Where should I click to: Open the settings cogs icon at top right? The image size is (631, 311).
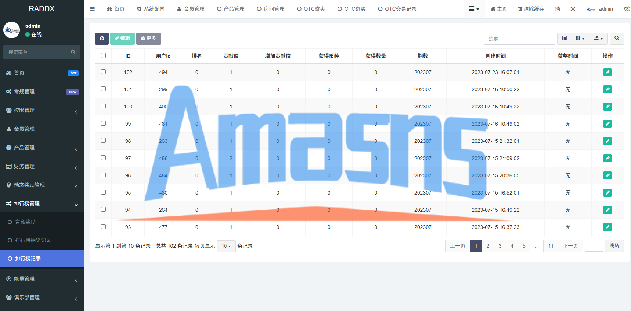[627, 9]
